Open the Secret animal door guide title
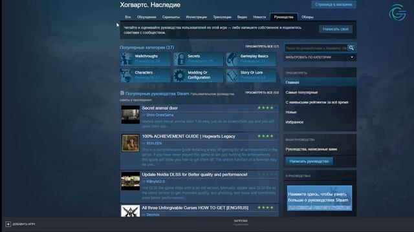The image size is (414, 232). pos(160,108)
